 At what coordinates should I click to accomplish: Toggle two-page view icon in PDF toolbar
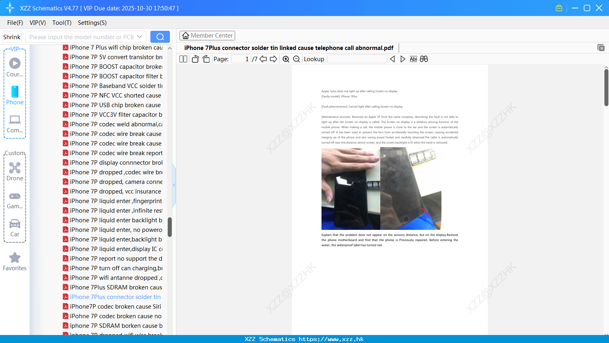(x=183, y=59)
